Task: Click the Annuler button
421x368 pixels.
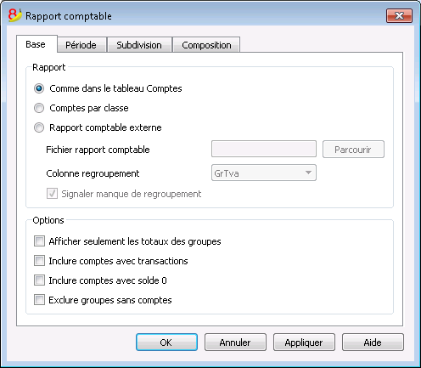Action: click(x=235, y=343)
